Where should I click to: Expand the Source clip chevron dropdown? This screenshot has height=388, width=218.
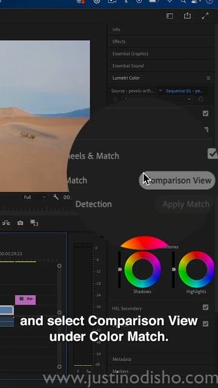[160, 90]
